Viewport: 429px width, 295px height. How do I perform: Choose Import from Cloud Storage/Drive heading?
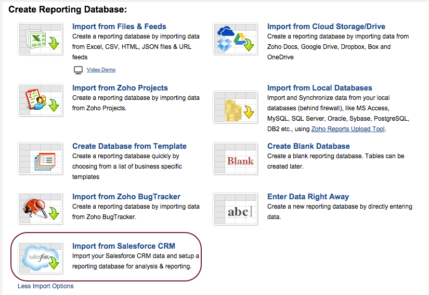(326, 27)
